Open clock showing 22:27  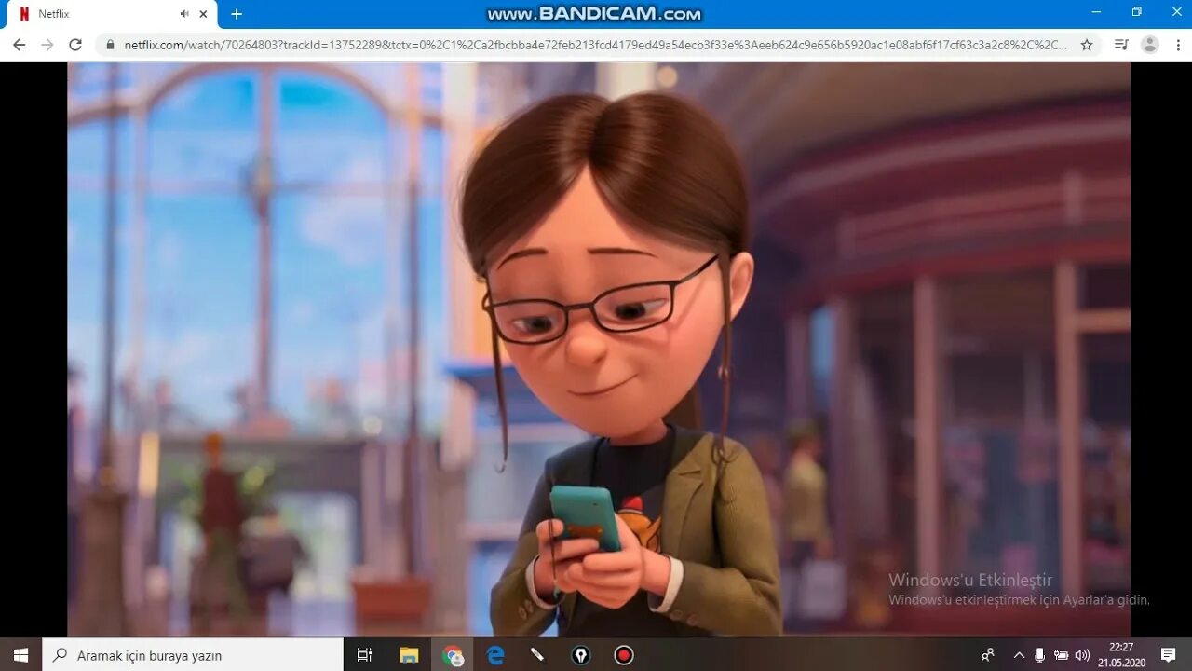1121,655
